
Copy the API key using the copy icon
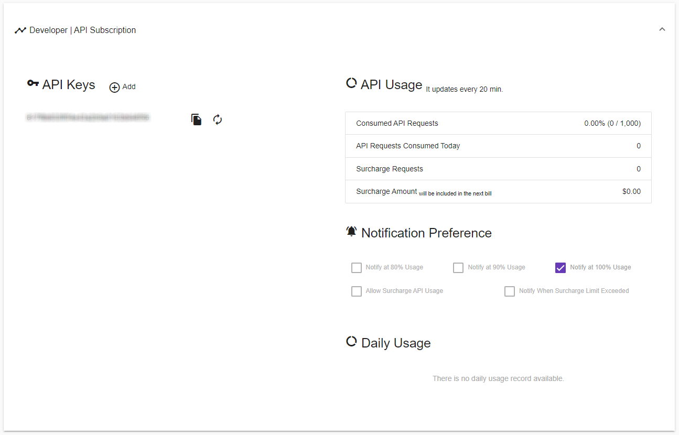(196, 119)
